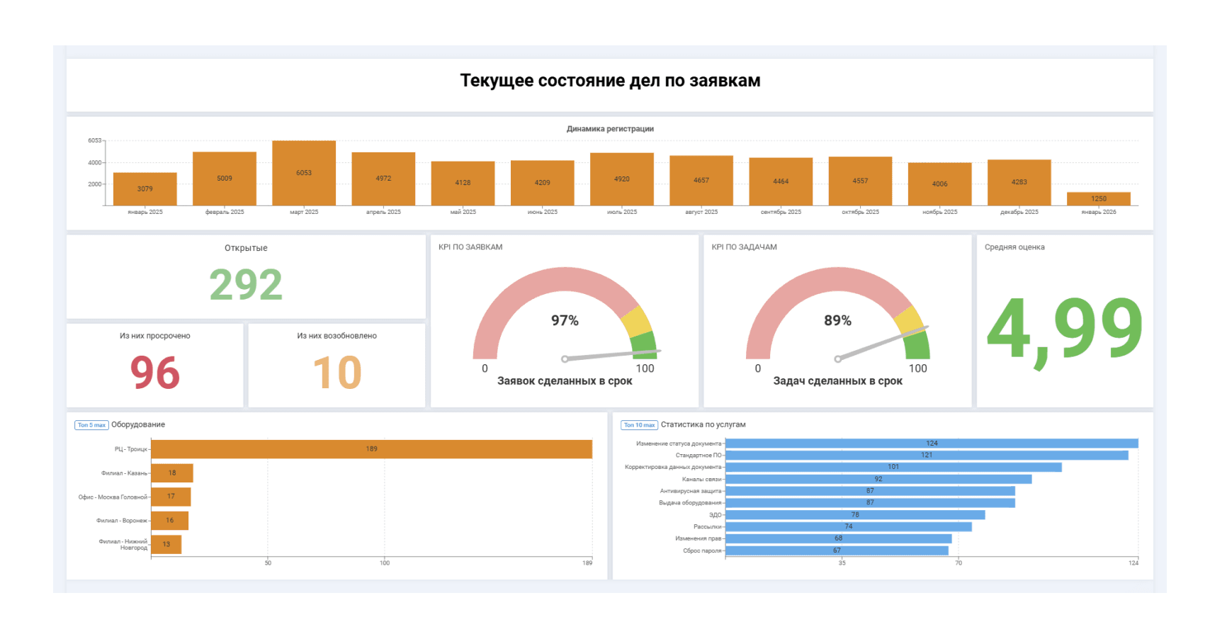Click the Филиал - Казань bar
Viewport: 1210px width, 627px height.
click(x=172, y=473)
